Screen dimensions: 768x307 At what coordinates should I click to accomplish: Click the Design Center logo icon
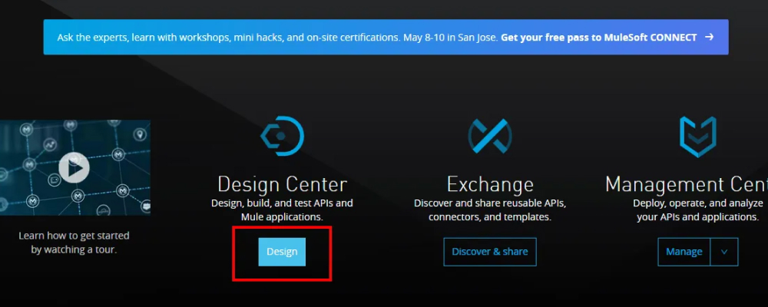point(282,137)
